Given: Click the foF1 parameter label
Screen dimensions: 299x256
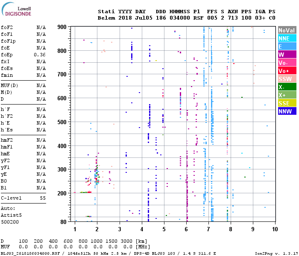Looking at the screenshot, I should tap(7, 34).
